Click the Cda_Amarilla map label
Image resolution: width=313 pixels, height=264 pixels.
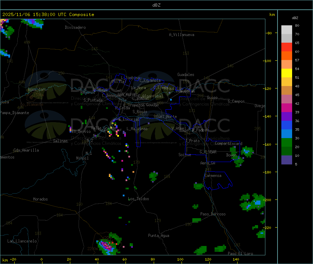tap(26, 150)
